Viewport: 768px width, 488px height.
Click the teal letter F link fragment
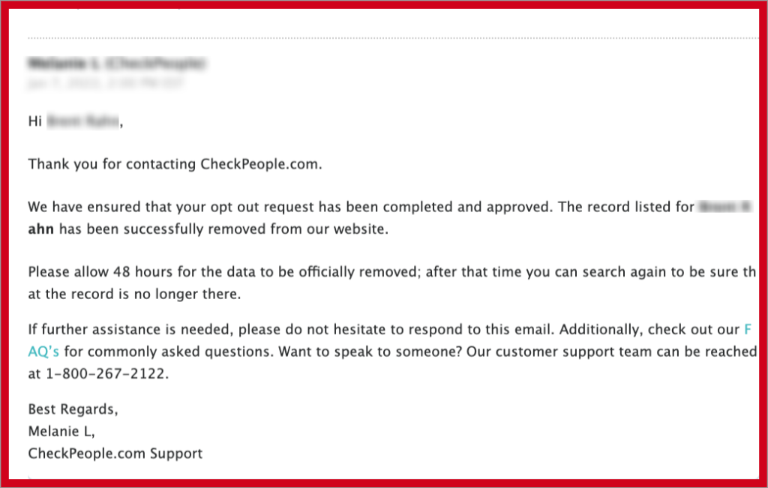tap(748, 329)
